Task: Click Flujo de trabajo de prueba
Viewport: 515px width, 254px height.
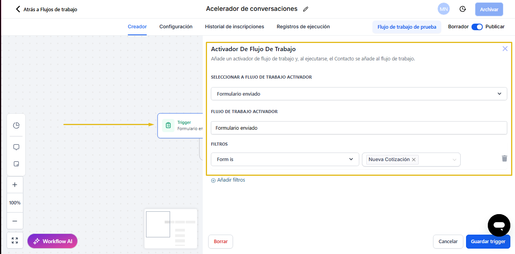Action: point(407,27)
